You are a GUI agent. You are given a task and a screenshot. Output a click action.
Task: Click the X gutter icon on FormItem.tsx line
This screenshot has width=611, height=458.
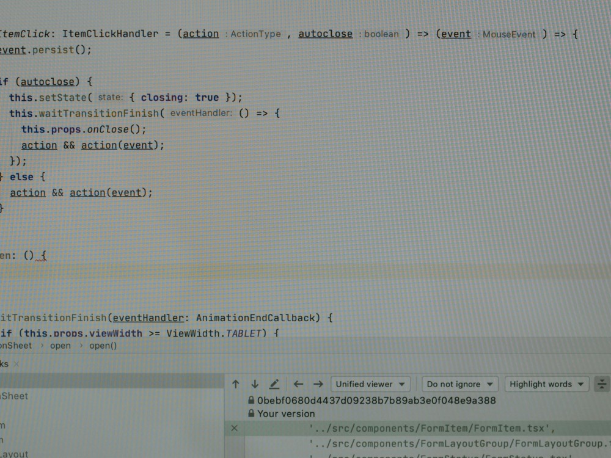click(x=234, y=428)
